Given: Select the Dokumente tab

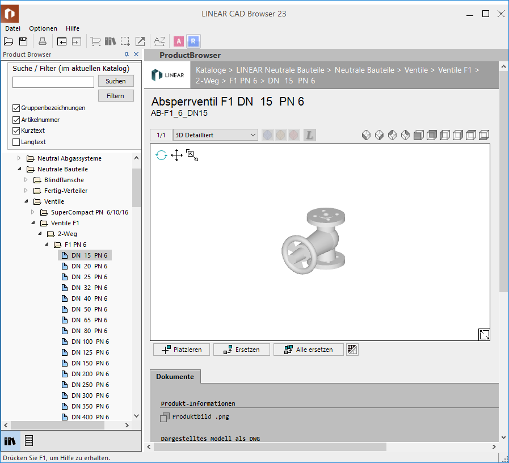Looking at the screenshot, I should [x=175, y=377].
